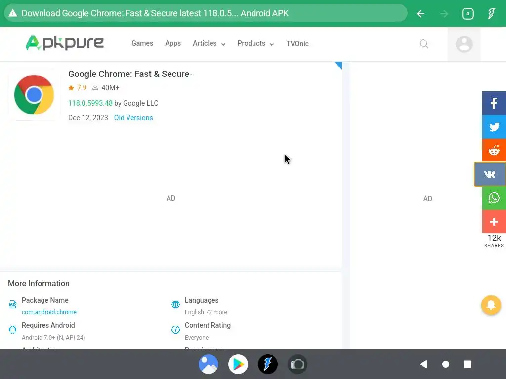The width and height of the screenshot is (506, 379).
Task: Click the "12k SHARES" counter
Action: [494, 241]
